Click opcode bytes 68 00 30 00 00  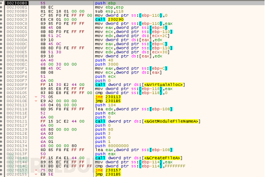tap(58, 64)
